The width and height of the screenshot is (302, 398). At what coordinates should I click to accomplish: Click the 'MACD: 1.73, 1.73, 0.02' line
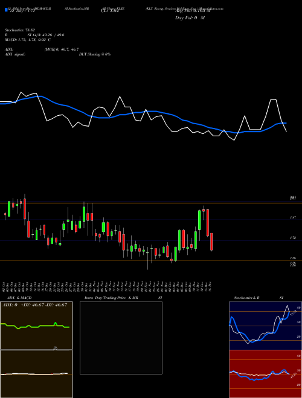pos(27,40)
